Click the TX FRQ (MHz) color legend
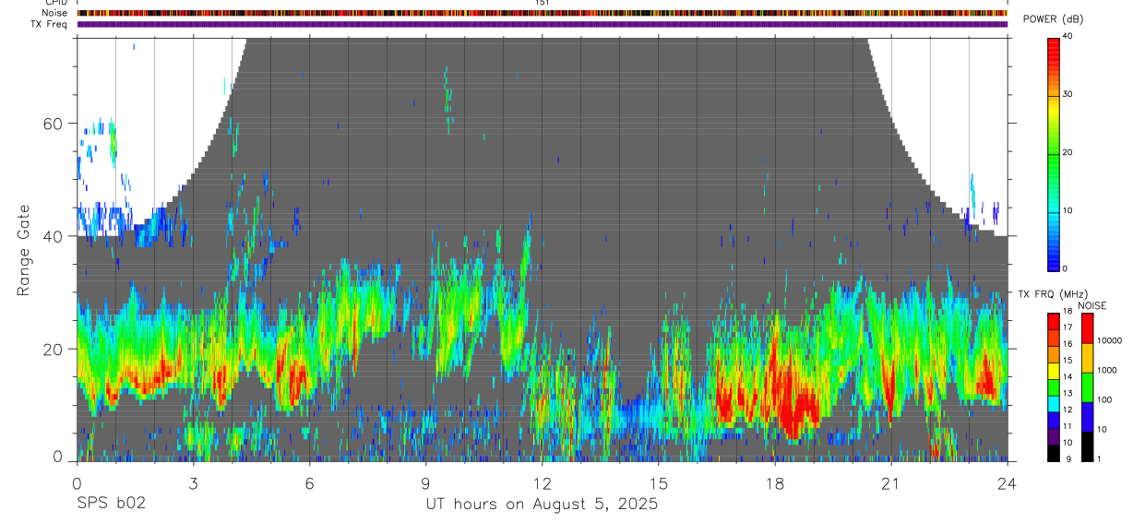This screenshot has height=523, width=1133. point(1054,387)
